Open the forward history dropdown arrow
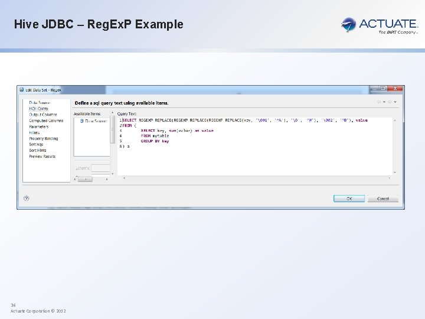425x319 pixels. [x=395, y=102]
